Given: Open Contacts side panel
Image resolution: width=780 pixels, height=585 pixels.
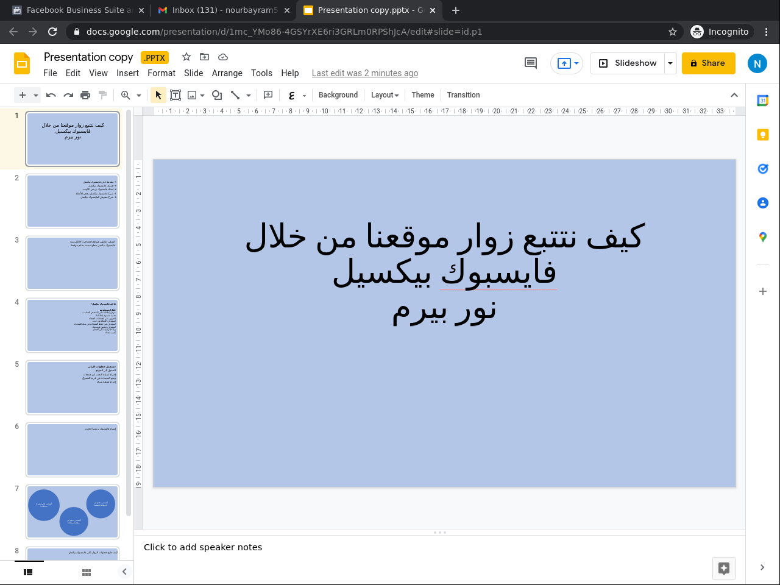Looking at the screenshot, I should (x=763, y=203).
